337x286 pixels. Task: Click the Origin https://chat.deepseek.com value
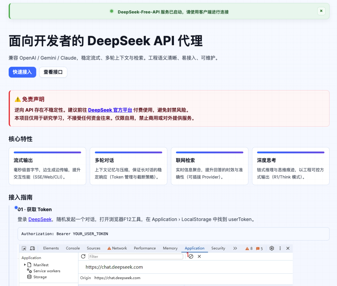117,278
